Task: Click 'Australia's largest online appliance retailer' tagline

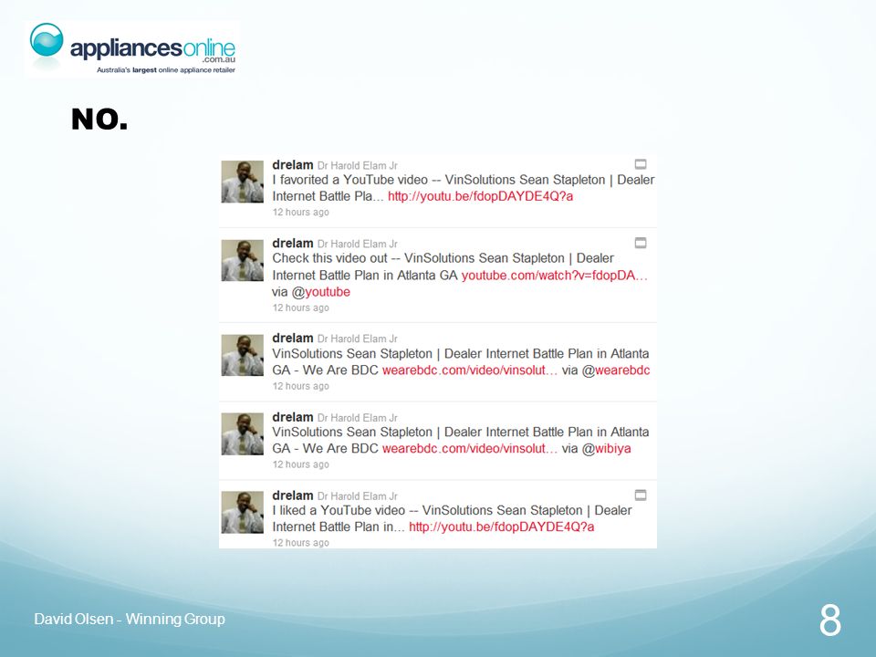Action: pyautogui.click(x=166, y=70)
